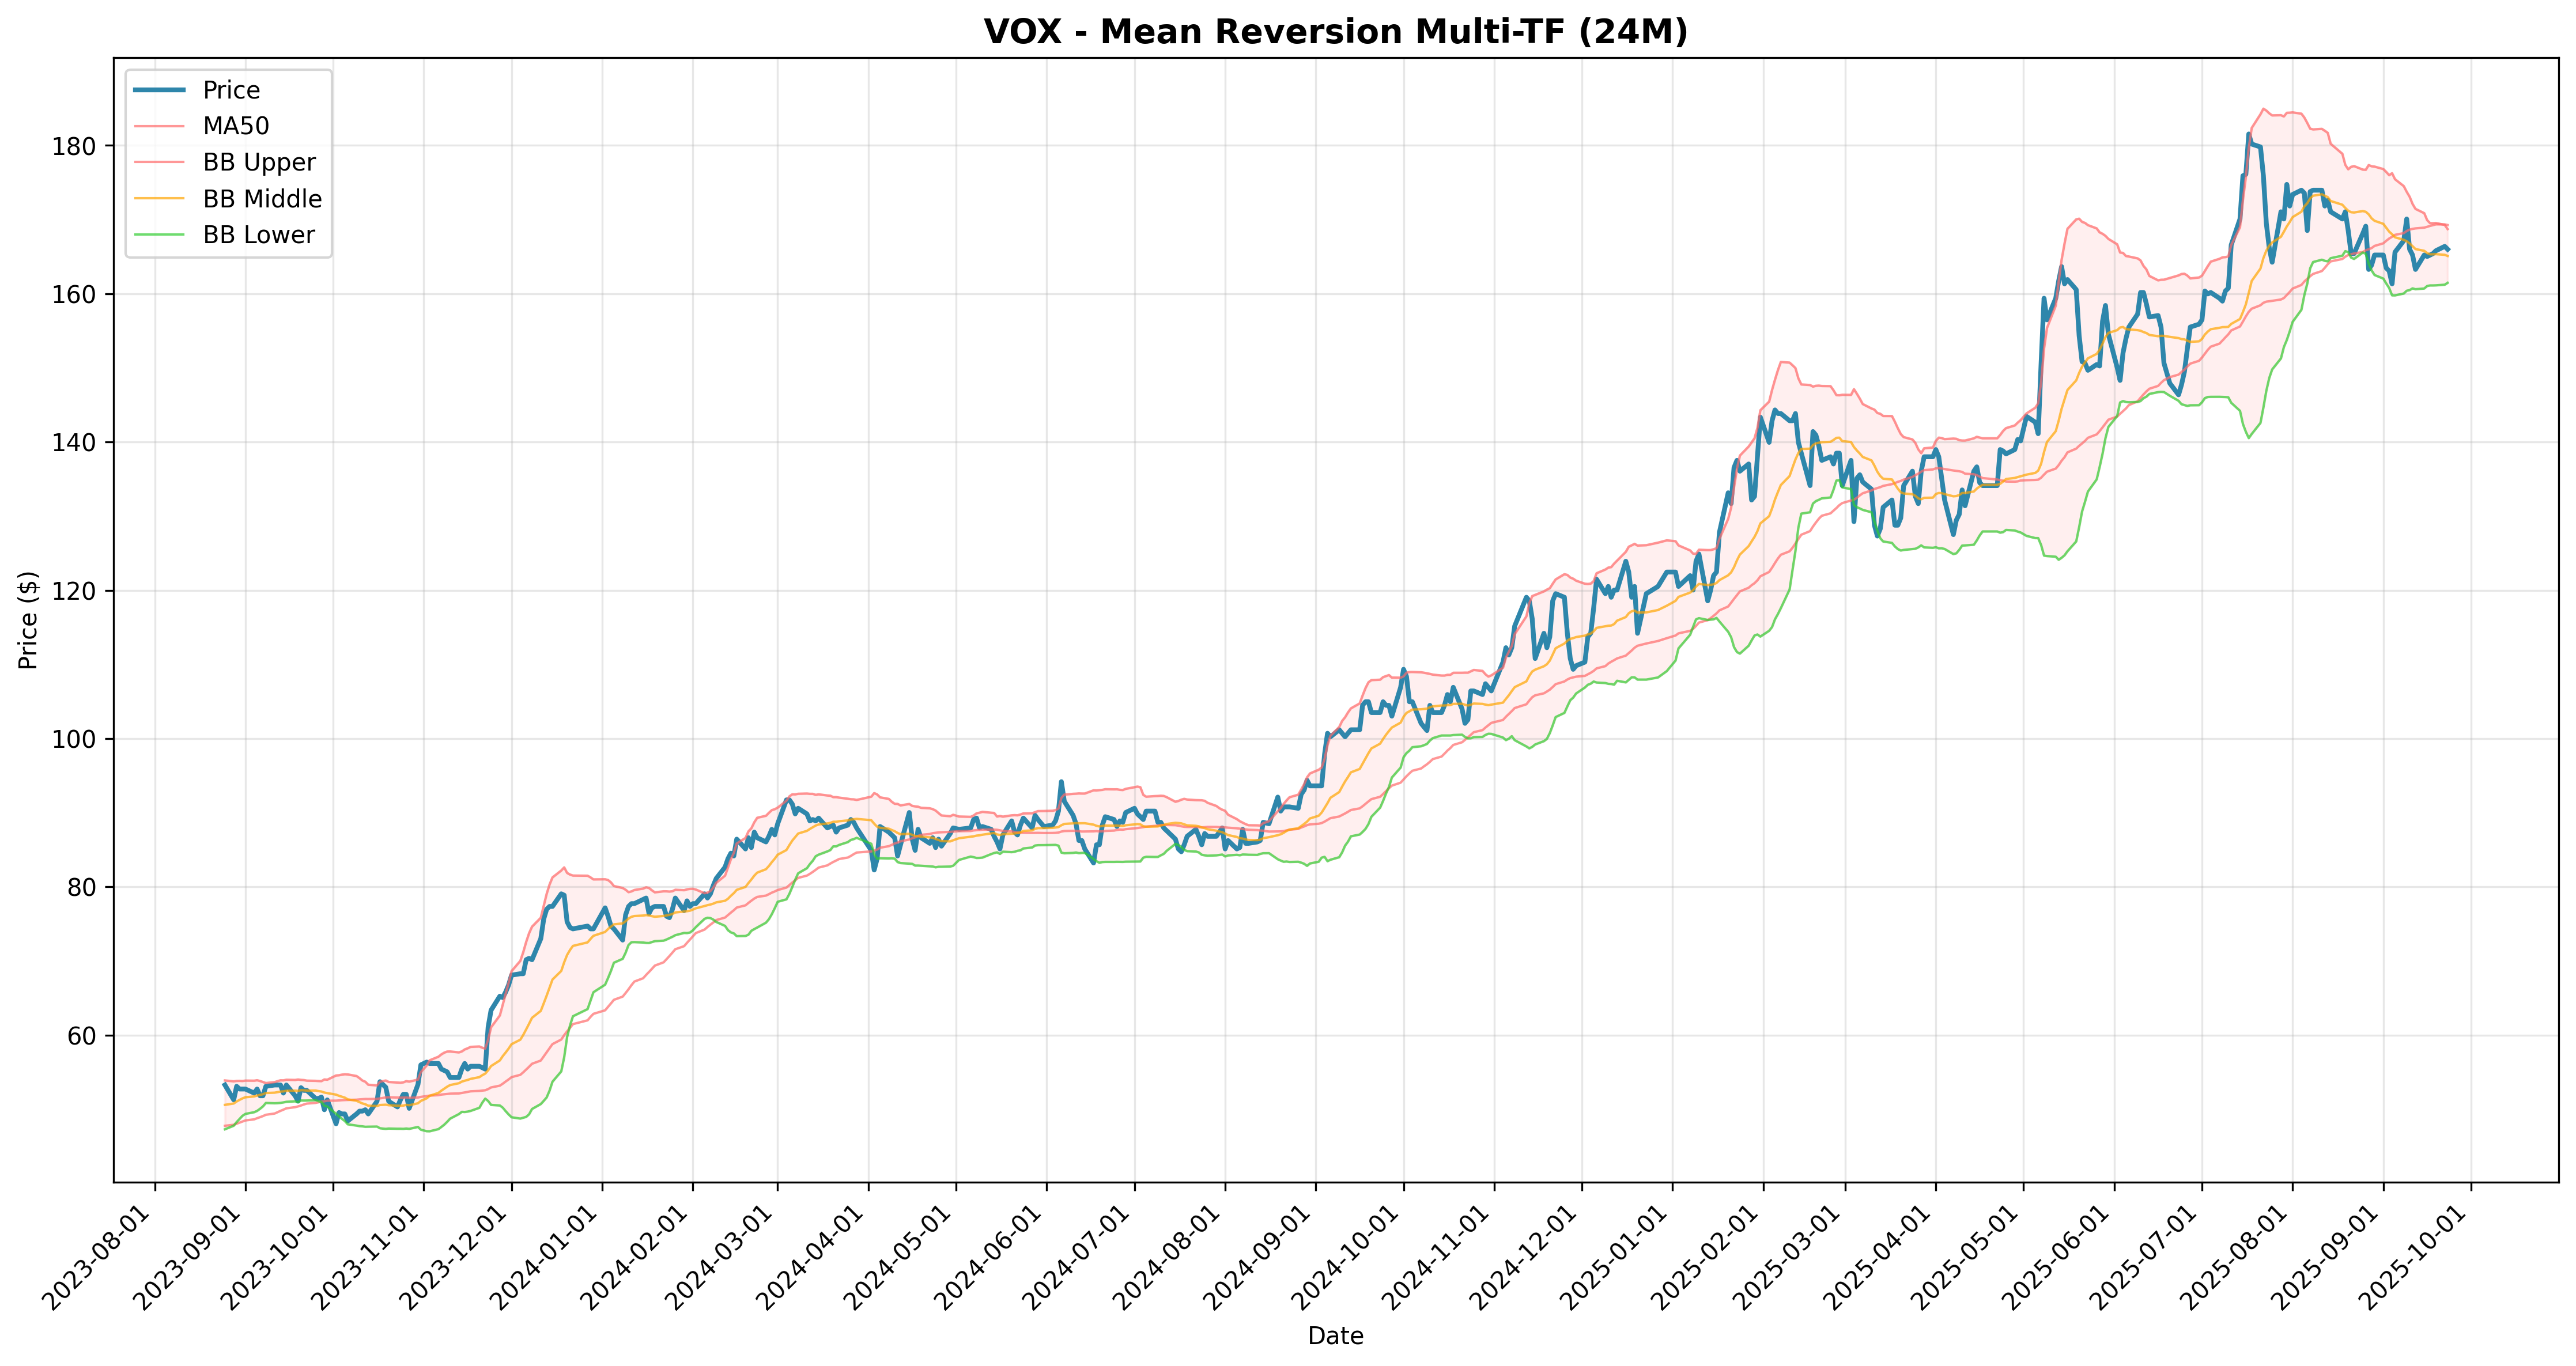
Task: Click the green BB Lower line sample in legend
Action: pos(159,235)
